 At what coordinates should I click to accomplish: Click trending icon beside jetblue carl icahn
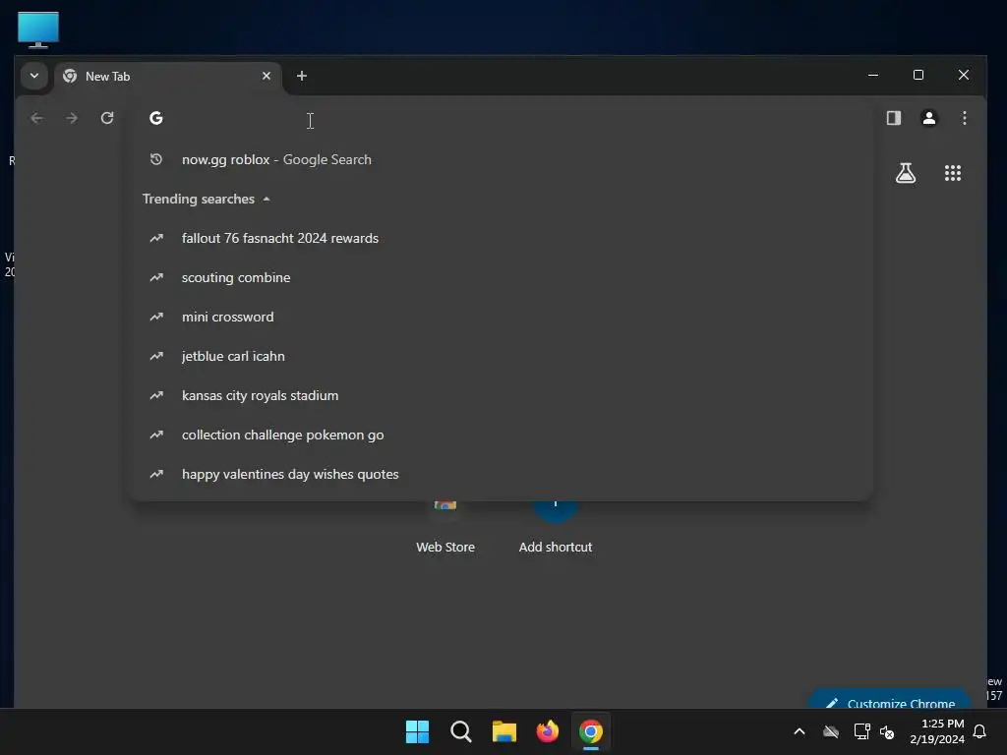156,356
